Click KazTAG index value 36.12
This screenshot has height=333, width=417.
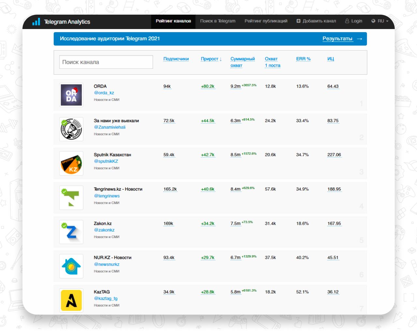333,292
